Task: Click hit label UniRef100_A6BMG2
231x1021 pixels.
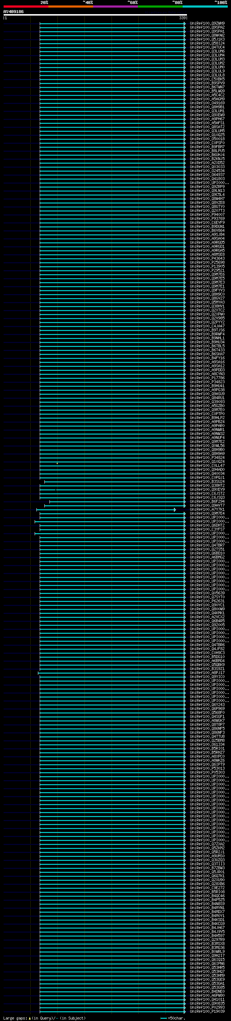Action: [207, 557]
